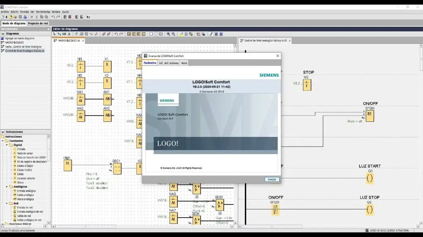
Task: Switch to Proyecto de red mode
Action: click(38, 23)
